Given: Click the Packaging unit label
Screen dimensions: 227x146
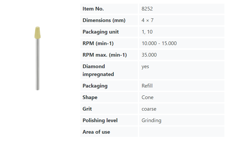Looking at the screenshot, I should pyautogui.click(x=101, y=32).
